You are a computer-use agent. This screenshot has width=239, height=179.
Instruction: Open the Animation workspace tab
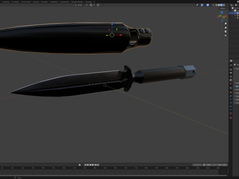(45, 2)
